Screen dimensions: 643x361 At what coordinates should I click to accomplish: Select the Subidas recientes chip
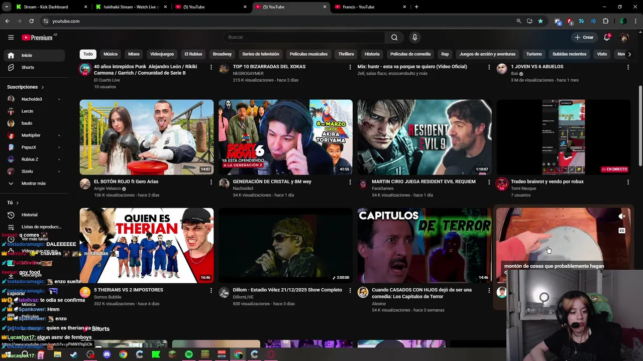click(569, 54)
